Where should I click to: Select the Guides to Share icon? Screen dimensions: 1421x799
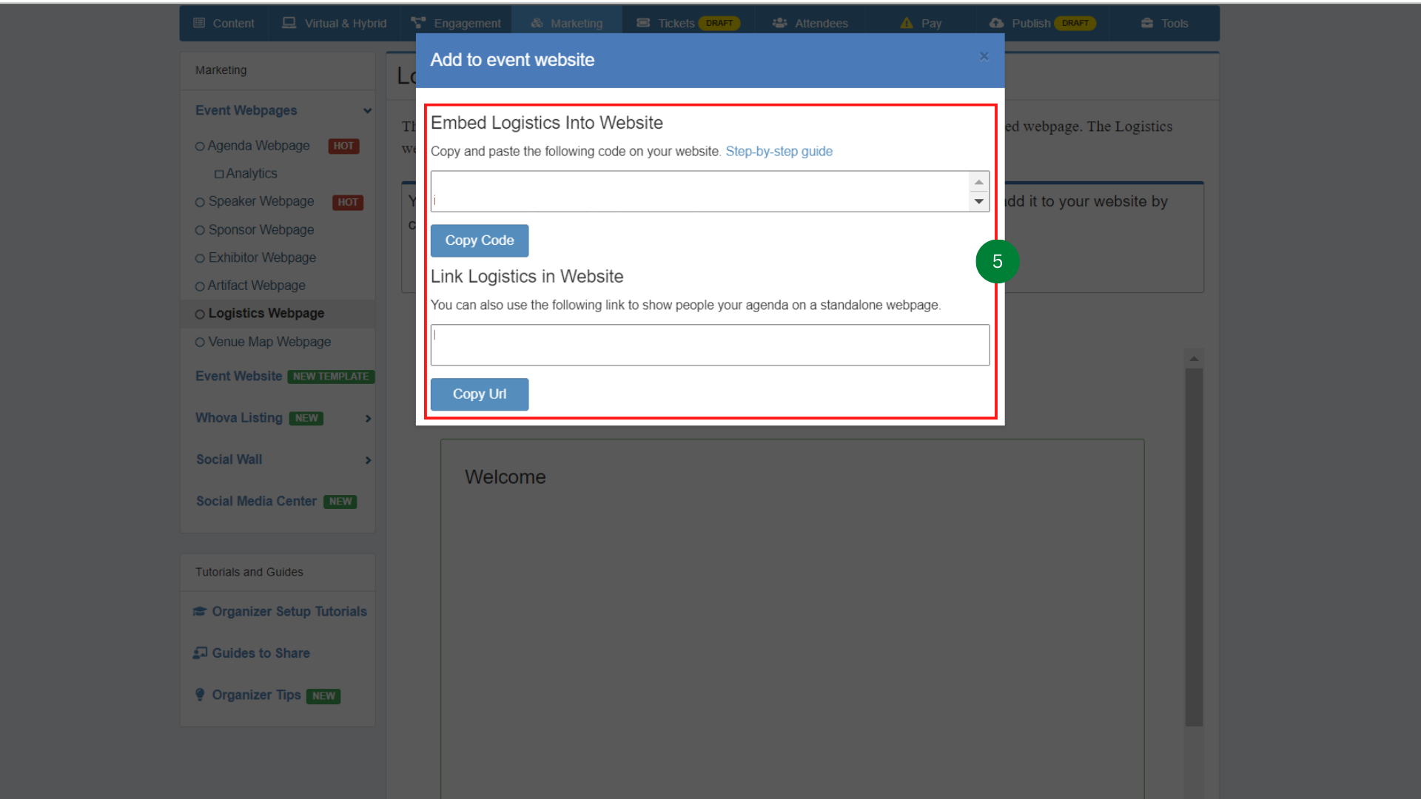coord(199,653)
